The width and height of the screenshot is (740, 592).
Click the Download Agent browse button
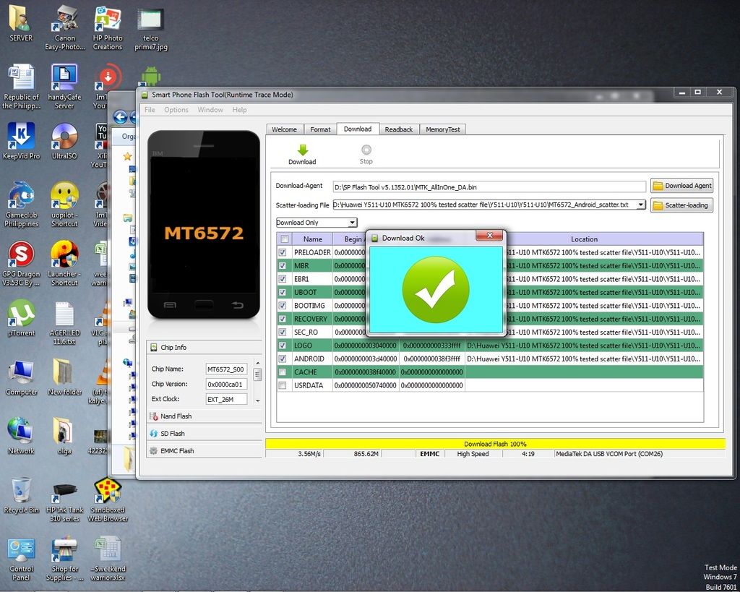(x=681, y=186)
